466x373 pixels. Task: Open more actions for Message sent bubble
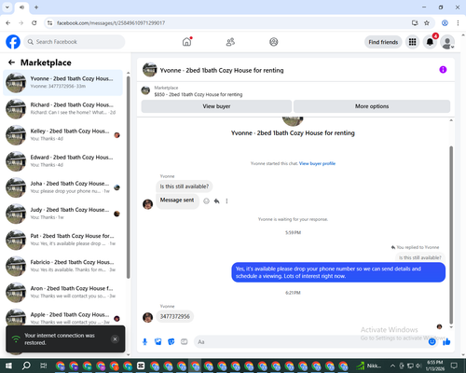pyautogui.click(x=226, y=201)
